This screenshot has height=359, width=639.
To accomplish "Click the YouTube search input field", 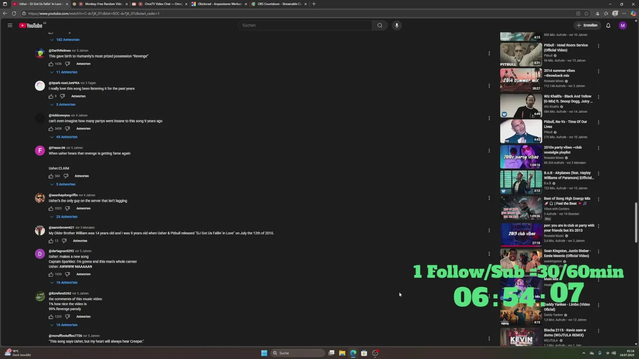I will tap(306, 25).
